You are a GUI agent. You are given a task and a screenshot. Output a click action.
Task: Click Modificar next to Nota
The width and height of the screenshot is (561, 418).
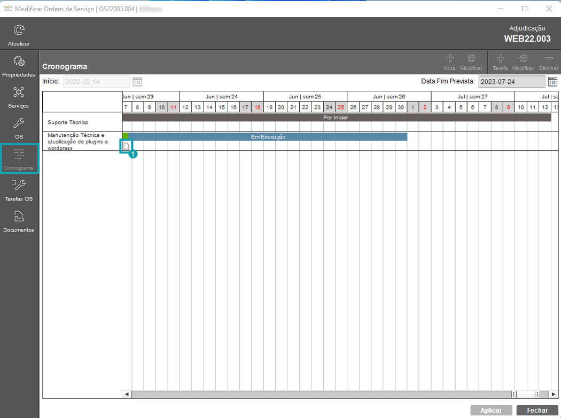471,61
